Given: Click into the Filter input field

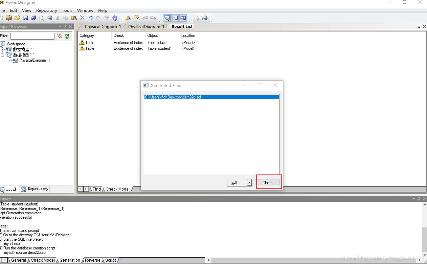Looking at the screenshot, I should pos(32,36).
